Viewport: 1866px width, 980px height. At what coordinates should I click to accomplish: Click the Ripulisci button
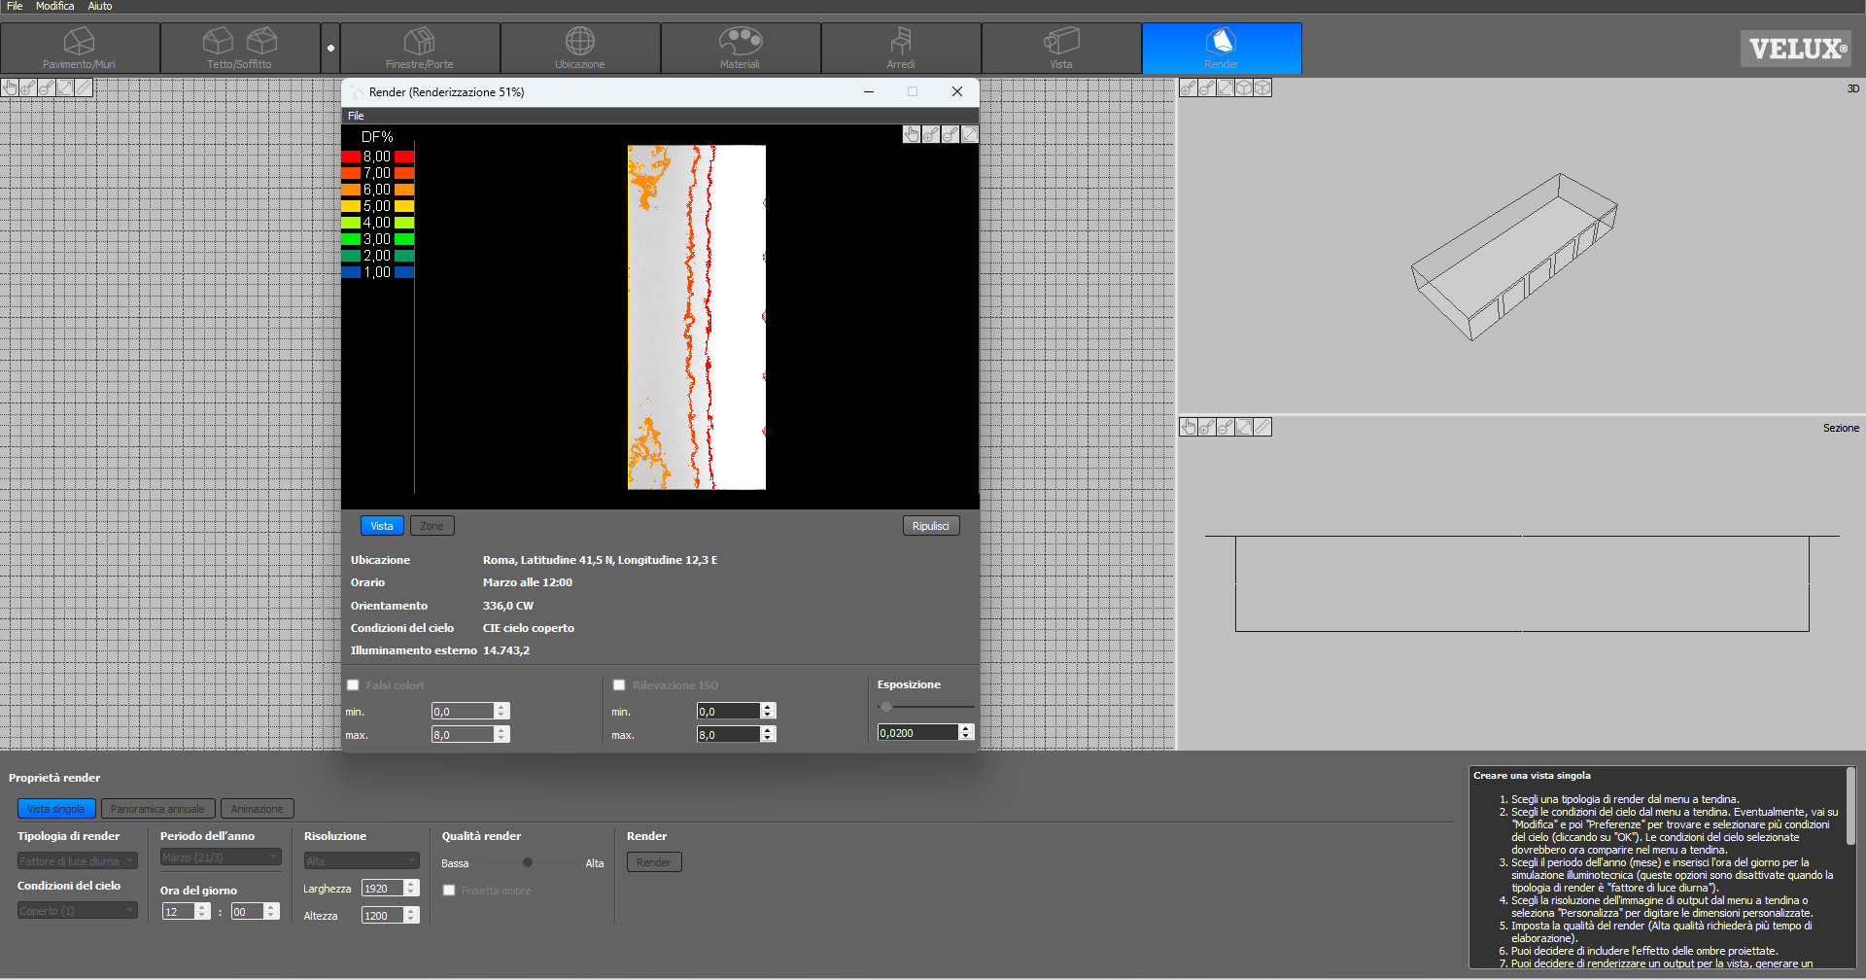pos(930,526)
